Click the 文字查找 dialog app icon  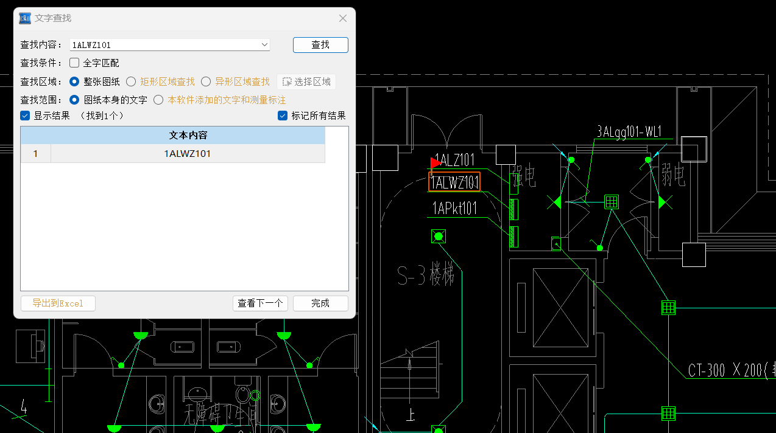pyautogui.click(x=25, y=18)
